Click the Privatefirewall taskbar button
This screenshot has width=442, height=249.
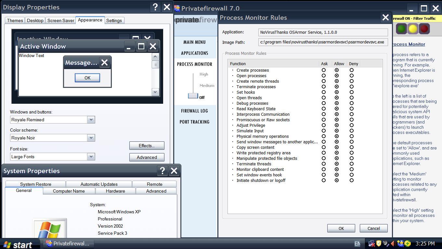tap(68, 243)
